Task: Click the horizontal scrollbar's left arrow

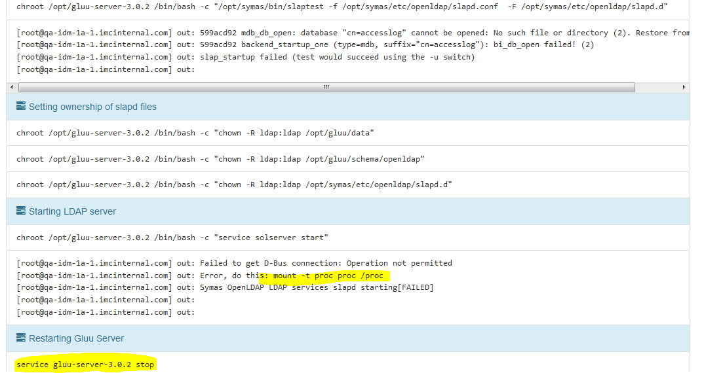Action: (12, 88)
